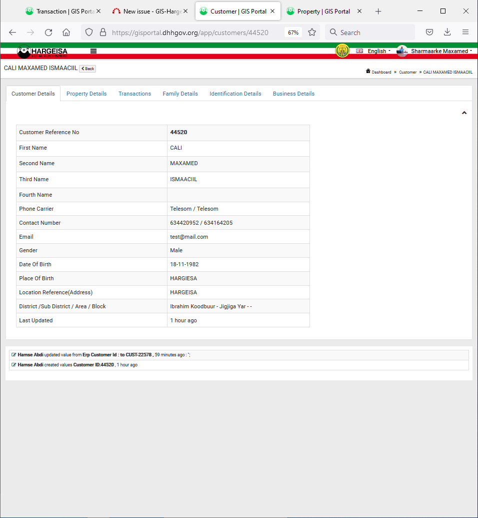This screenshot has width=478, height=518.
Task: Click the site security padlock icon
Action: pyautogui.click(x=103, y=33)
